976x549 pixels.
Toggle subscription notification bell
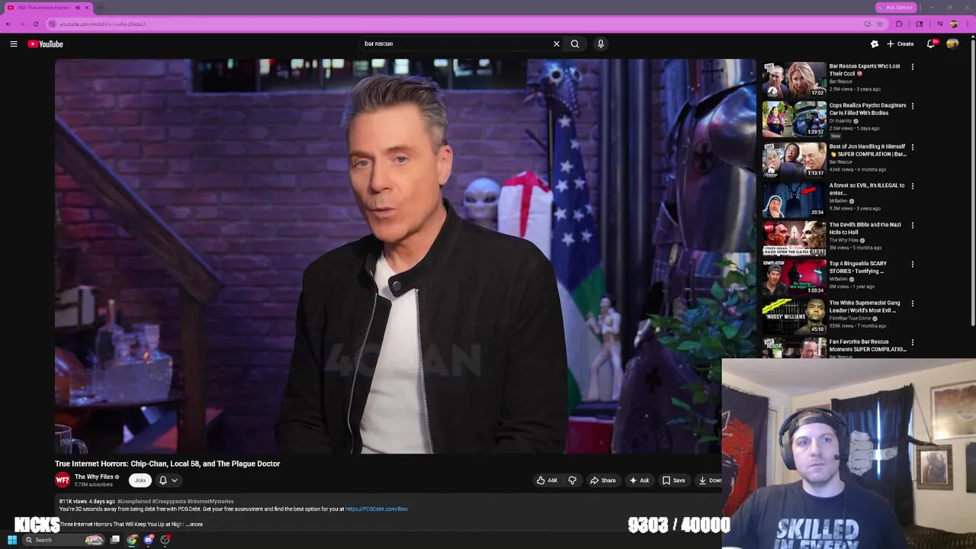(x=162, y=480)
